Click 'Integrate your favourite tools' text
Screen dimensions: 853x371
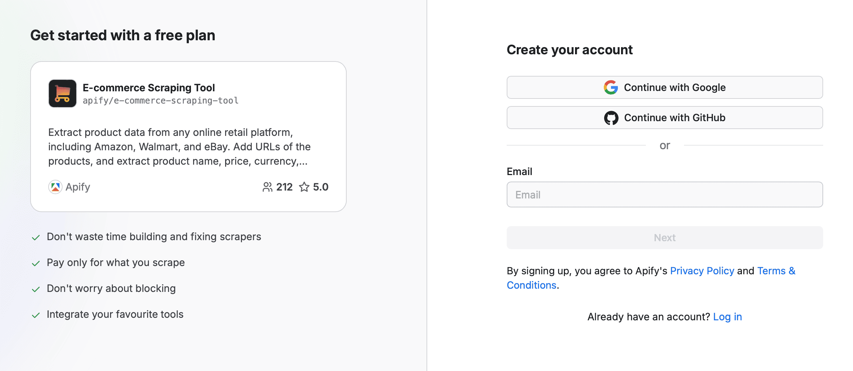click(115, 314)
